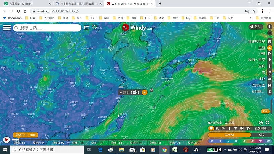Click the heart favorites icon near search

click(x=94, y=27)
